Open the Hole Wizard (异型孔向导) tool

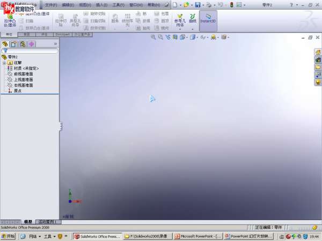(75, 20)
